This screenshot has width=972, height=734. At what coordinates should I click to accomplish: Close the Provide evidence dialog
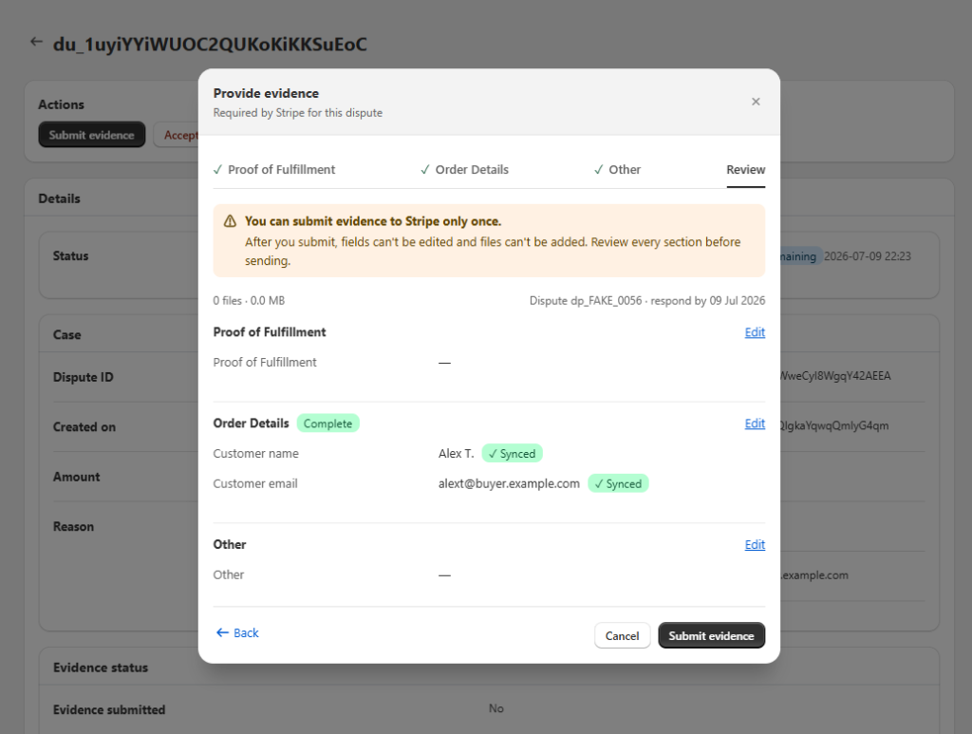756,102
